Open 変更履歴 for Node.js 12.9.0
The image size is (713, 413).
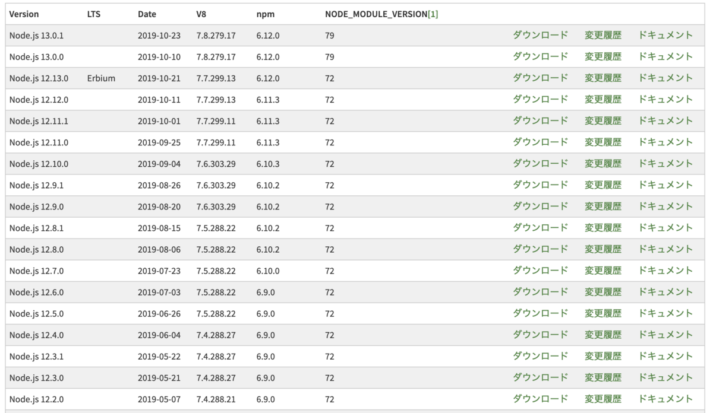click(x=603, y=206)
